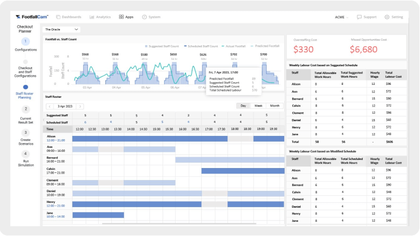420x236 pixels.
Task: Click Total row in Suggested Schedule table
Action: click(346, 142)
